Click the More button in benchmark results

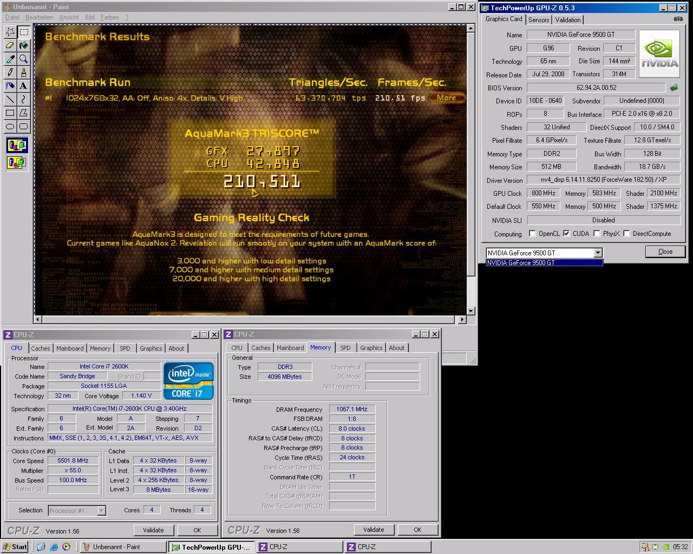(x=447, y=98)
